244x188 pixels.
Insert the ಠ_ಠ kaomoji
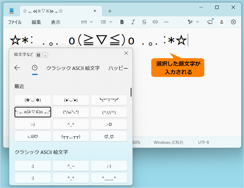coord(109,136)
